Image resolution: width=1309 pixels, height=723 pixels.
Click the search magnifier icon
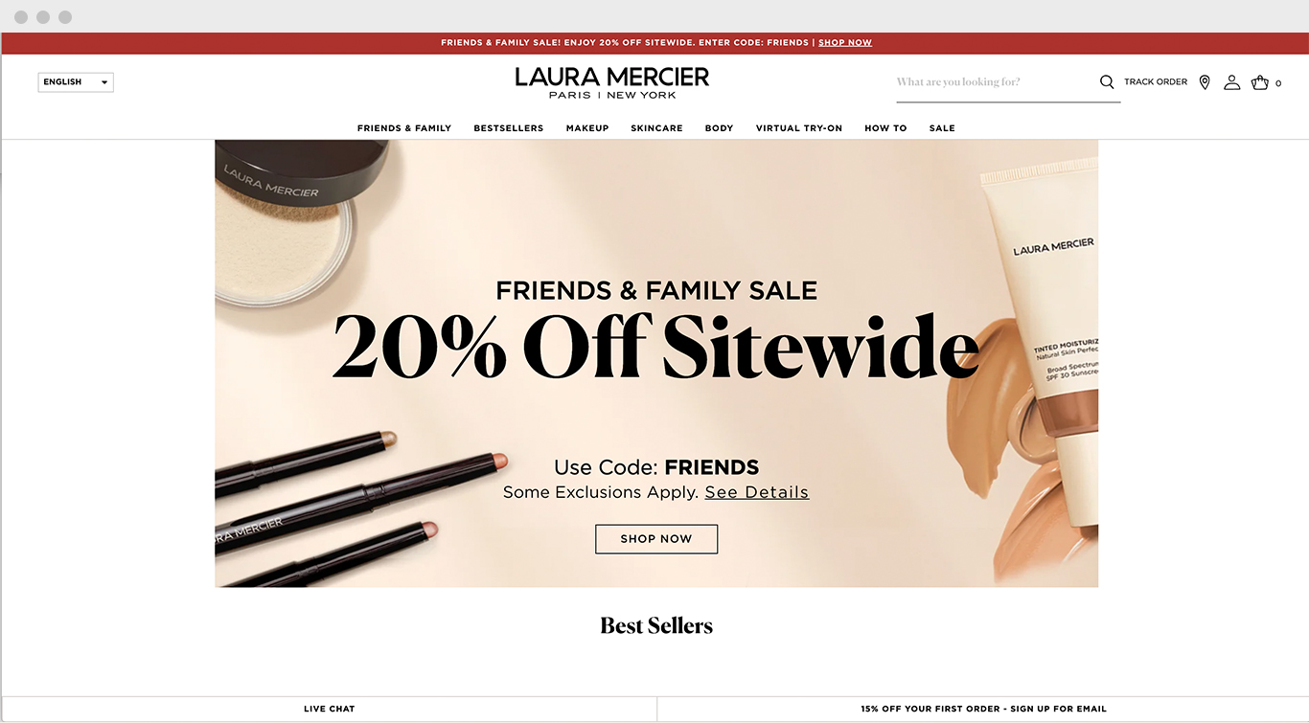(x=1107, y=82)
